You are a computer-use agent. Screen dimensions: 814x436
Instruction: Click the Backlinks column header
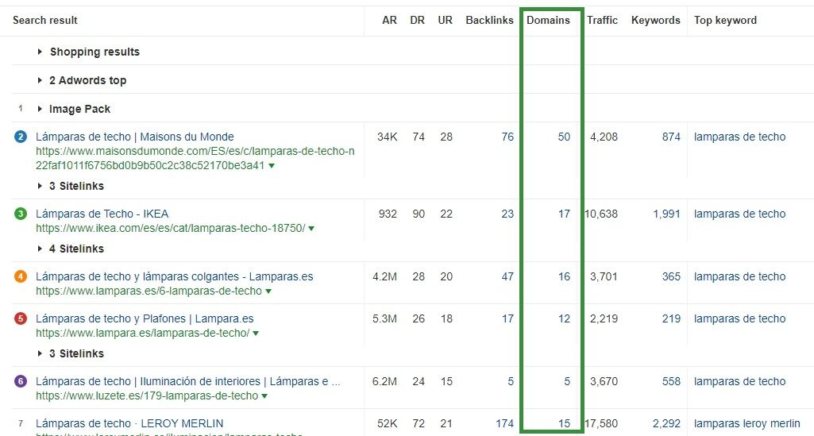click(489, 20)
